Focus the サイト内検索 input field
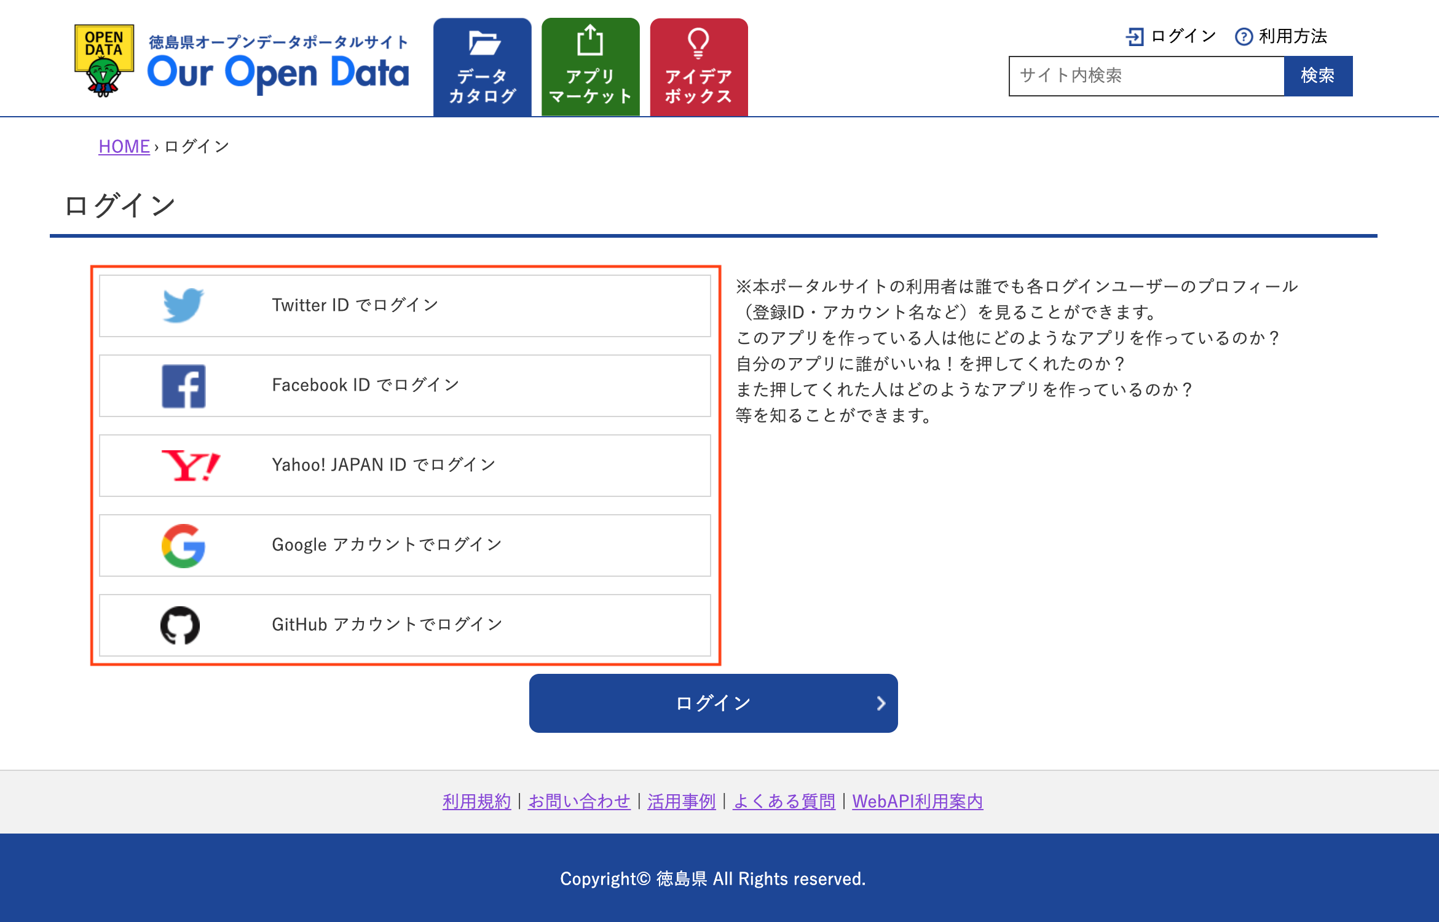Screen dimensions: 1439x922 pyautogui.click(x=1146, y=76)
